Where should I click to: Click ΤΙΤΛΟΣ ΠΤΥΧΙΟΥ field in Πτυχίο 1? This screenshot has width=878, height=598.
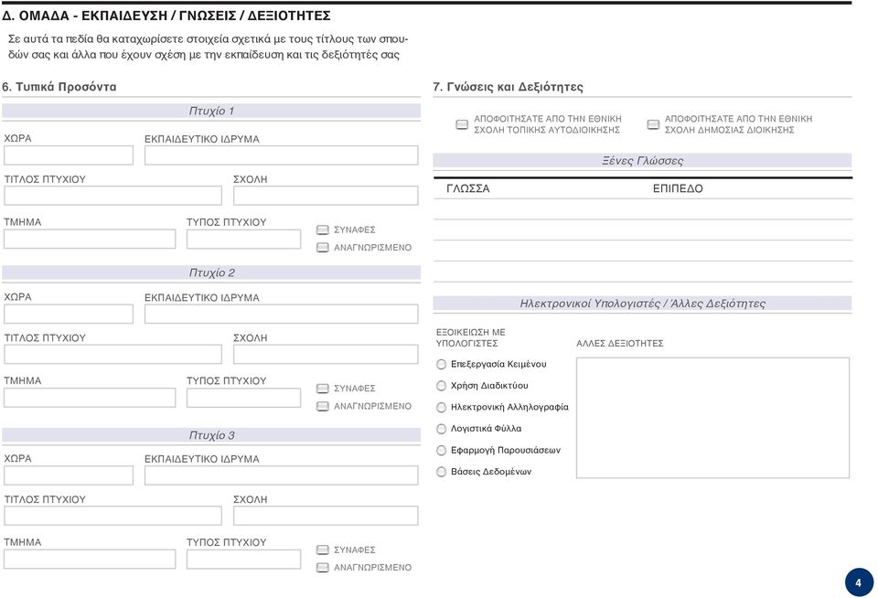(x=112, y=196)
